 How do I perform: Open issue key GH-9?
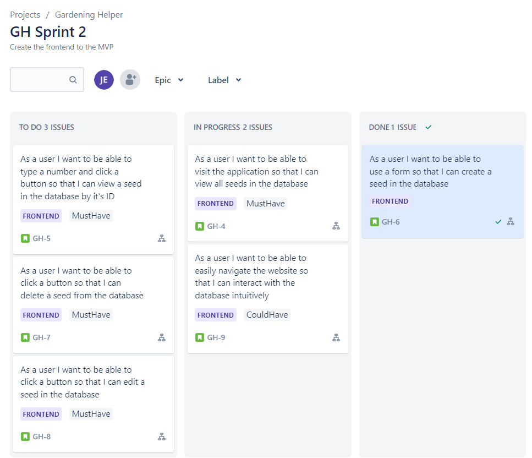(216, 337)
